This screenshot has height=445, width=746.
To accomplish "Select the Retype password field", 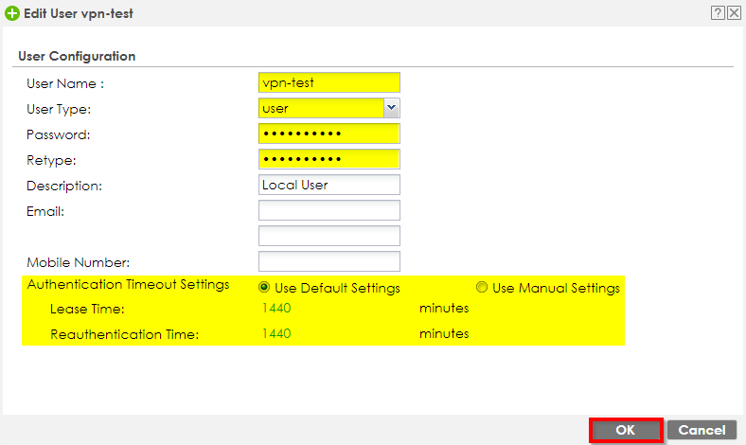I will click(x=329, y=159).
